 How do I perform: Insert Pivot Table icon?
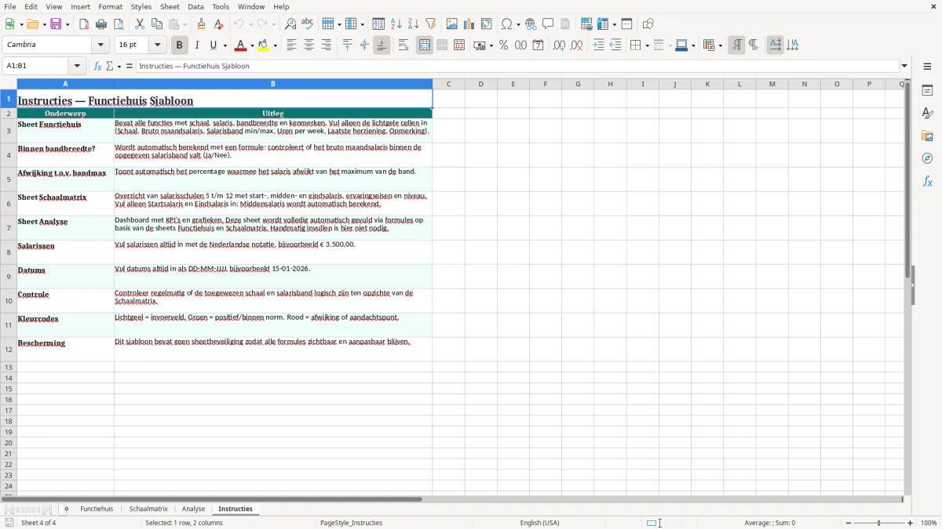[x=487, y=24]
